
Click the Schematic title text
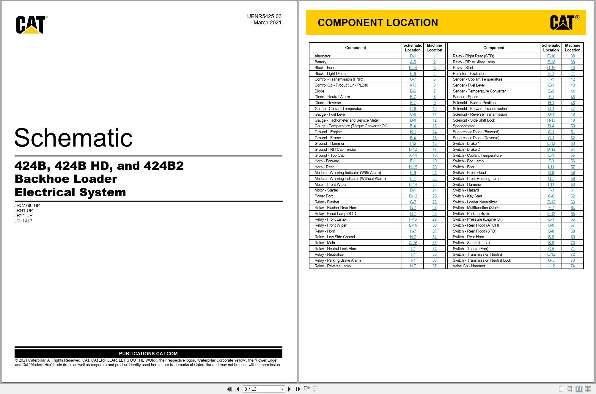point(73,138)
